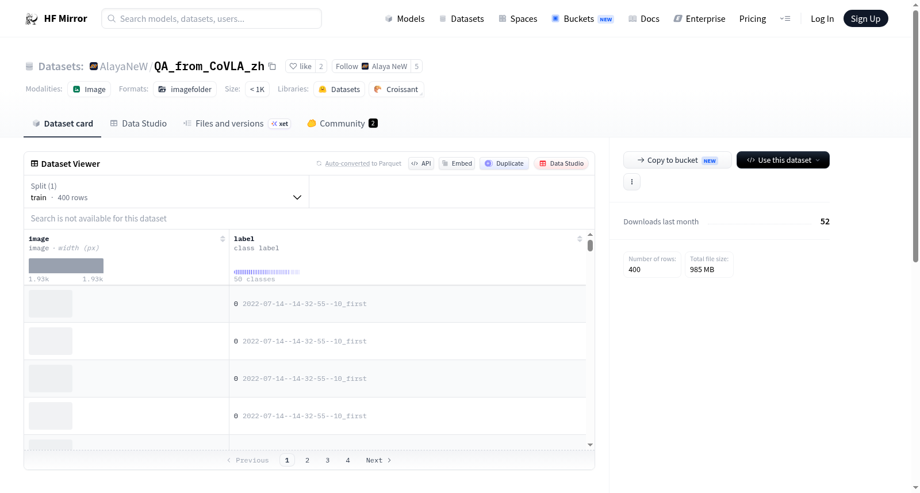Select page 1 in the pagination

287,460
